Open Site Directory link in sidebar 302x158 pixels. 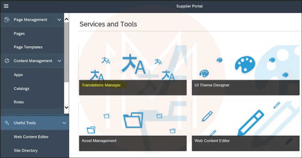tap(26, 150)
